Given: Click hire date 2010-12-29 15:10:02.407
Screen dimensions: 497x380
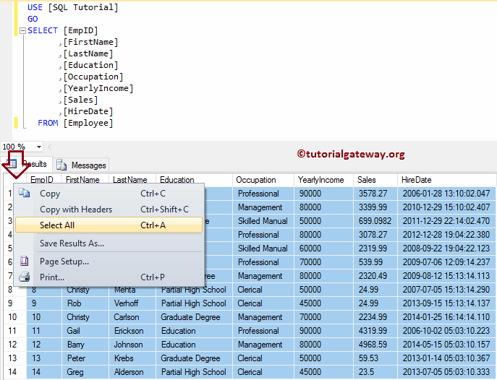Looking at the screenshot, I should point(446,207).
